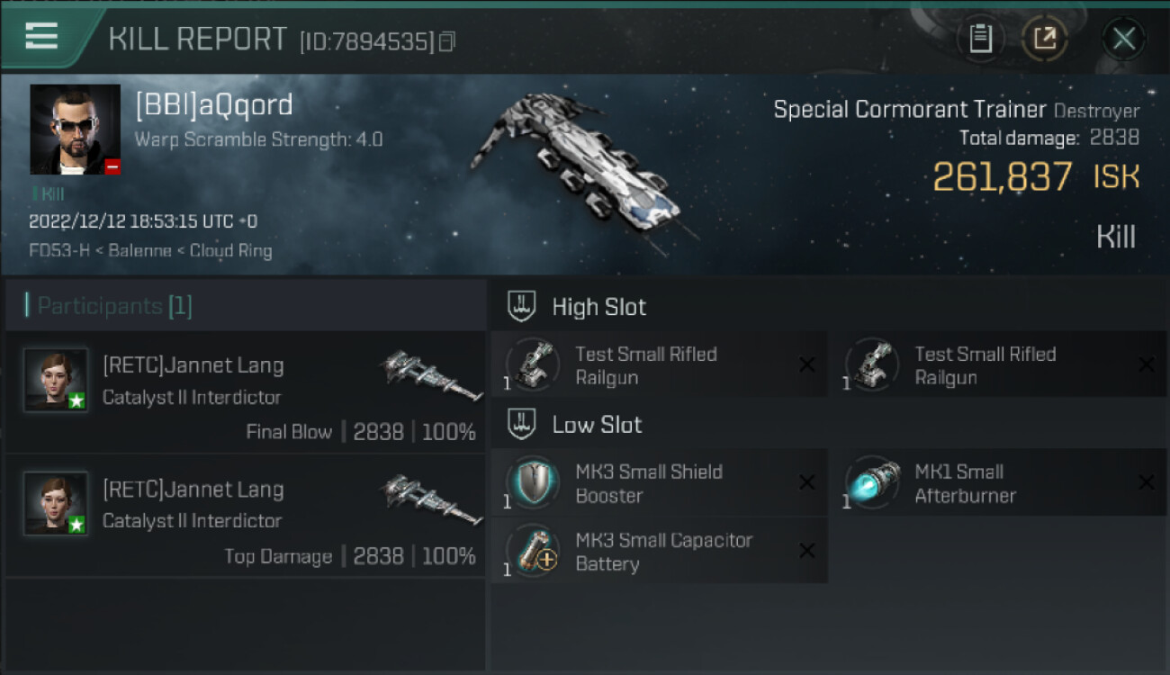Close the kill report window
1170x675 pixels.
coord(1123,39)
